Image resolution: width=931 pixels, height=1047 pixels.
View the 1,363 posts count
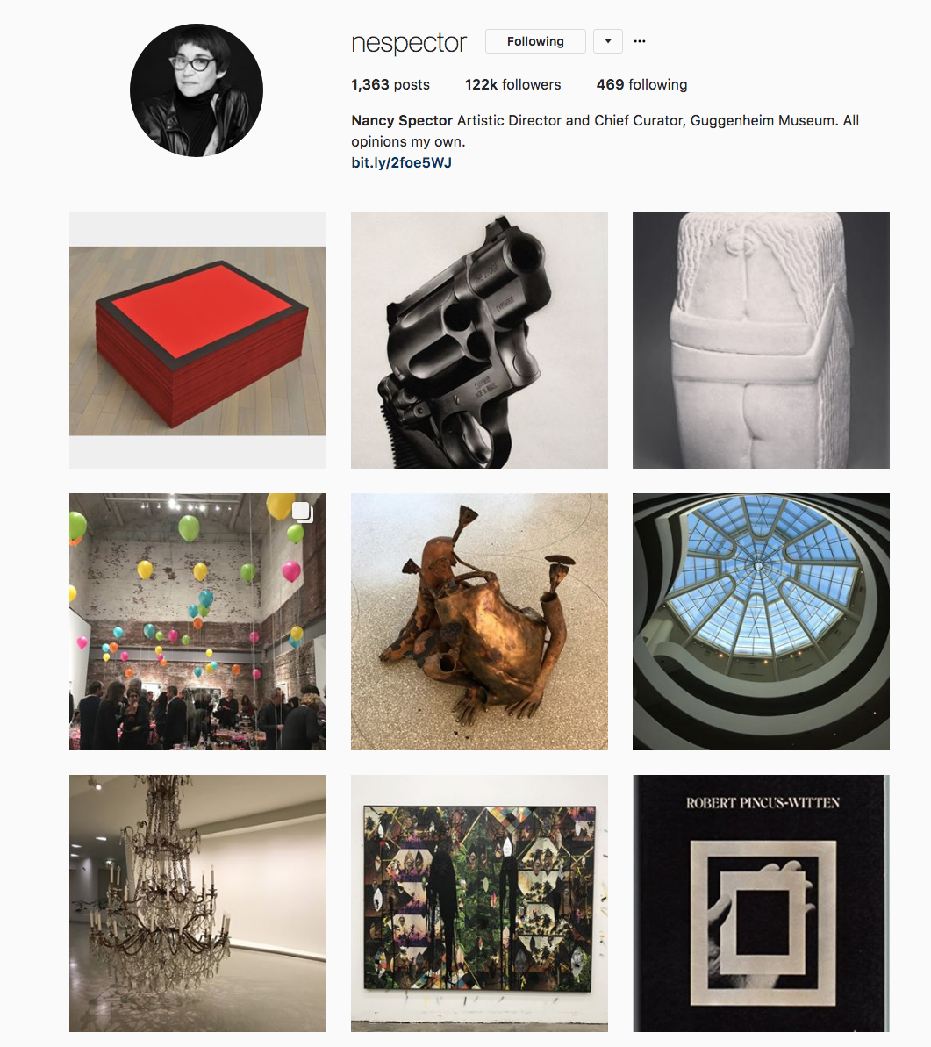tap(390, 85)
